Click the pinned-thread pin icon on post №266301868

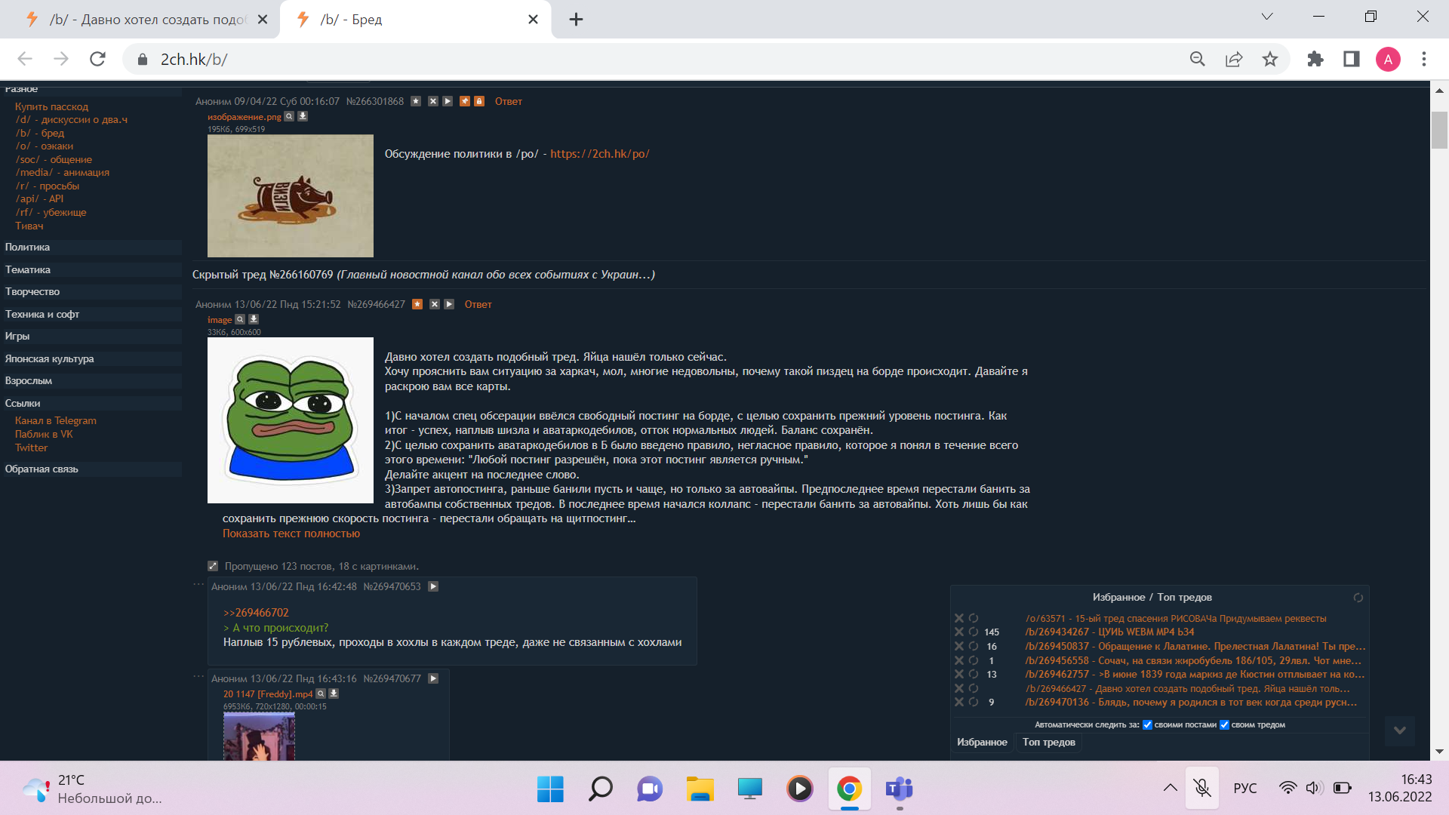point(465,101)
